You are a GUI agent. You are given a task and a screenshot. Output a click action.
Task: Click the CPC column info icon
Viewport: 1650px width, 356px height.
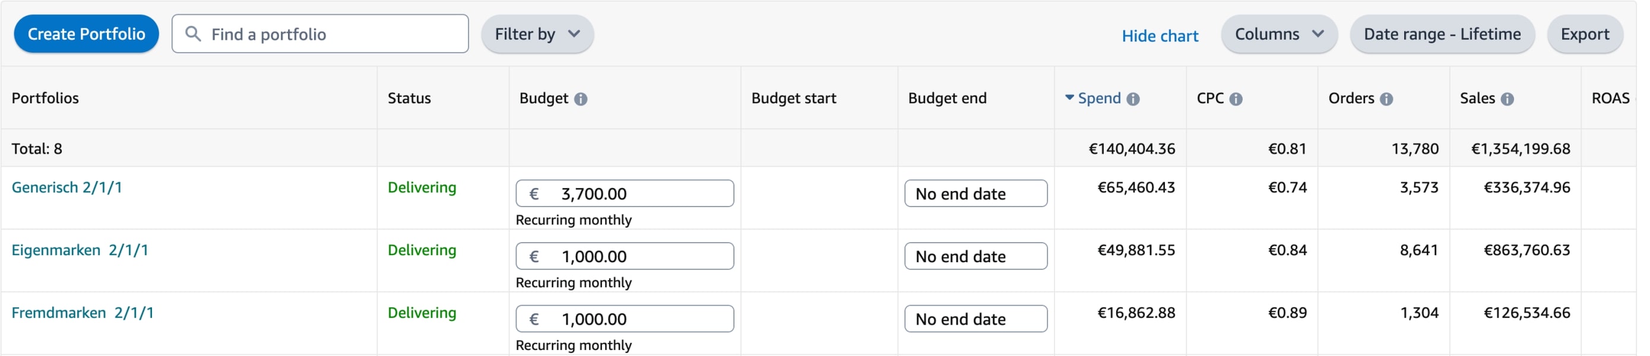1236,99
